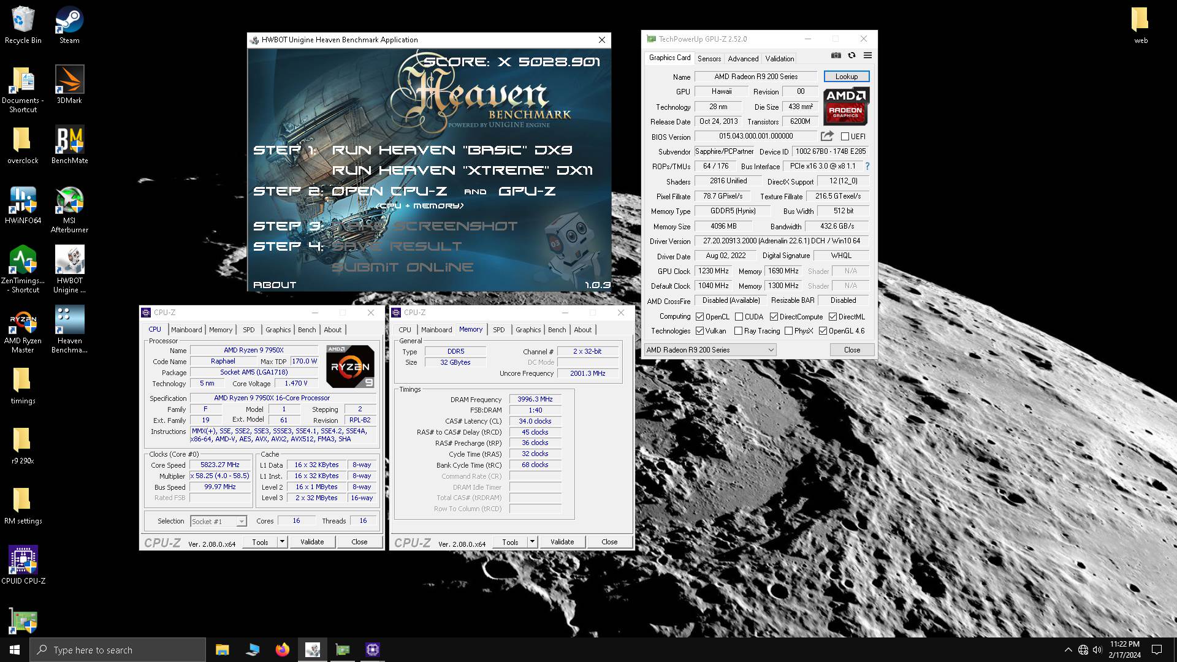Click the taskbar volume speaker icon

(1097, 650)
